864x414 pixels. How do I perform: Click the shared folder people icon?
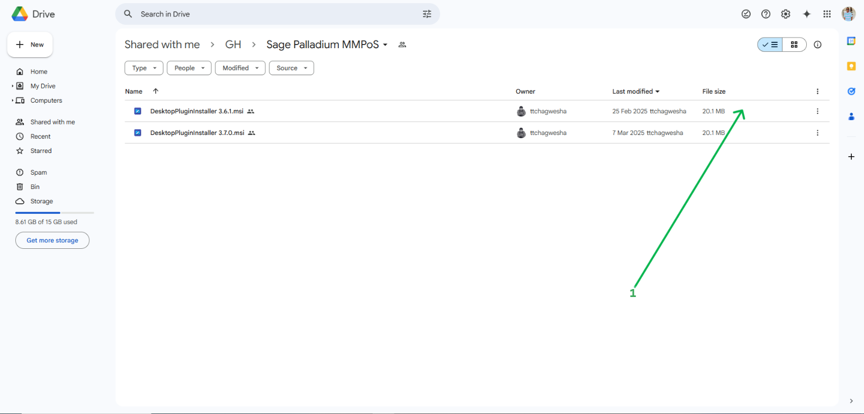pyautogui.click(x=402, y=44)
